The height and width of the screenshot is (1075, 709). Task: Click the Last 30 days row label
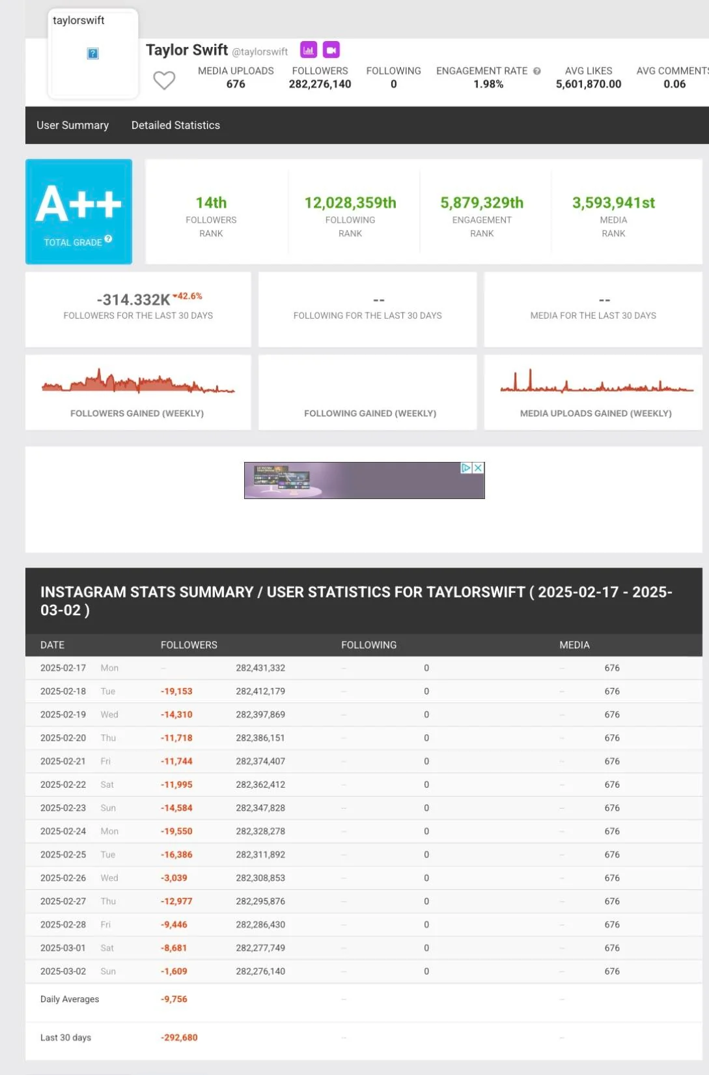[66, 1038]
